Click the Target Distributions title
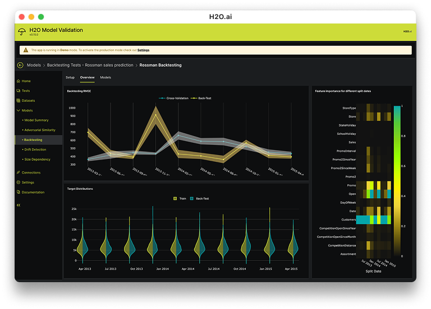The height and width of the screenshot is (309, 431). pyautogui.click(x=80, y=189)
